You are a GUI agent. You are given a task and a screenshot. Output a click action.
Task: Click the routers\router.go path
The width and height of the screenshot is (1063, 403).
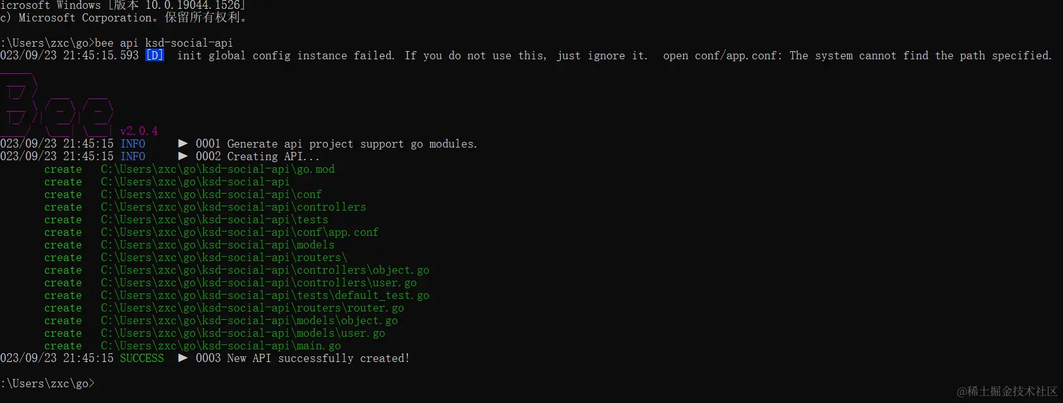click(252, 308)
